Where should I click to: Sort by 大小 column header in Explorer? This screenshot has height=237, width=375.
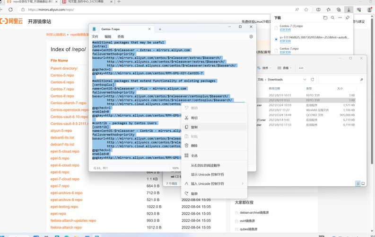340,89
